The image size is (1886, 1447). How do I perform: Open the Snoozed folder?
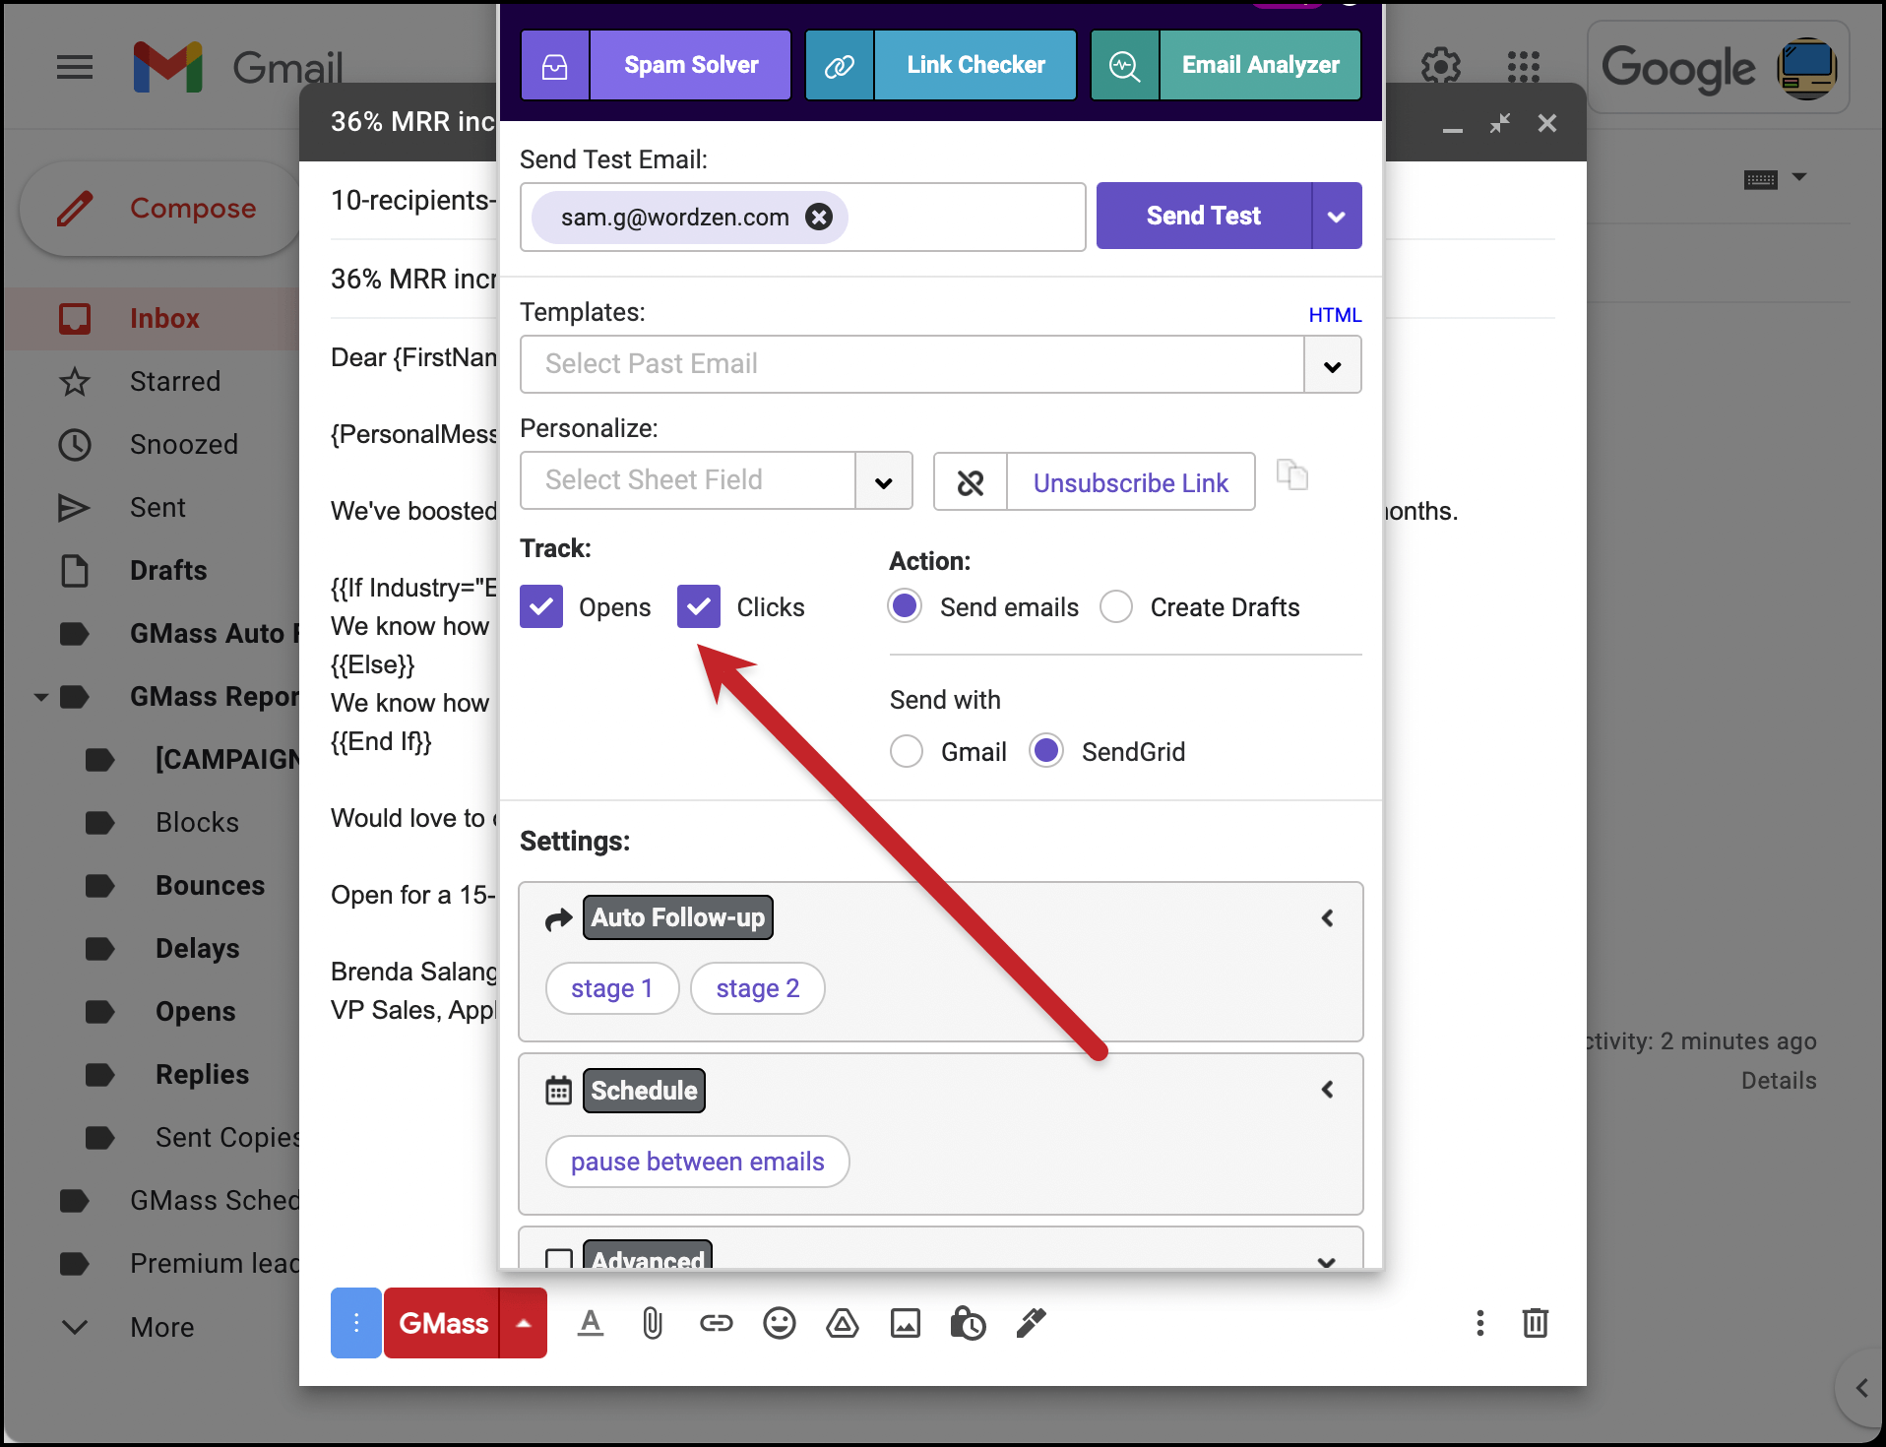click(183, 444)
